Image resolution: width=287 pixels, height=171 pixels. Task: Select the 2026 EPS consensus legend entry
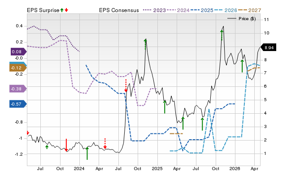coord(226,10)
